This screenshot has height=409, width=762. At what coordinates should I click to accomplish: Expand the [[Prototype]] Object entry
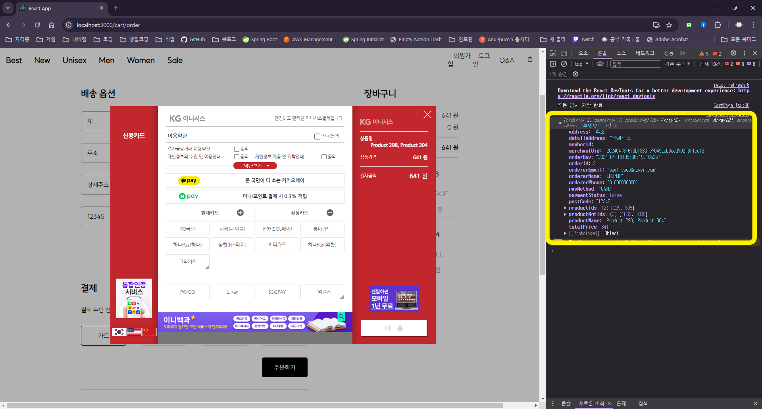click(x=565, y=233)
